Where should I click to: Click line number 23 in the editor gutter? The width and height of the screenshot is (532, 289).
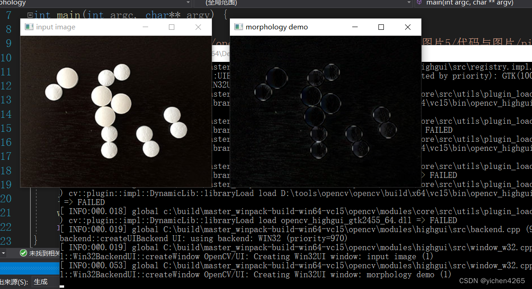[x=6, y=241]
